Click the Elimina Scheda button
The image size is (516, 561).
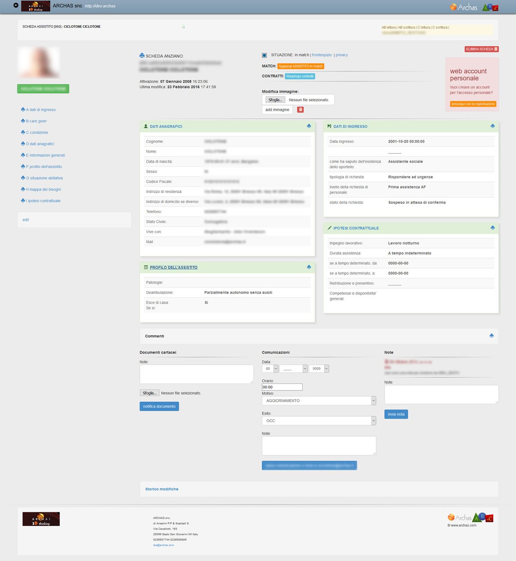pyautogui.click(x=481, y=49)
